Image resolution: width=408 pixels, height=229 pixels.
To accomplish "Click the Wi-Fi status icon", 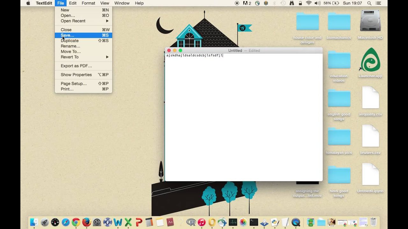I will click(x=309, y=3).
